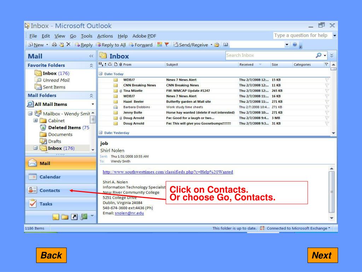Click the search magnifier icon
The image size is (362, 272).
click(319, 55)
